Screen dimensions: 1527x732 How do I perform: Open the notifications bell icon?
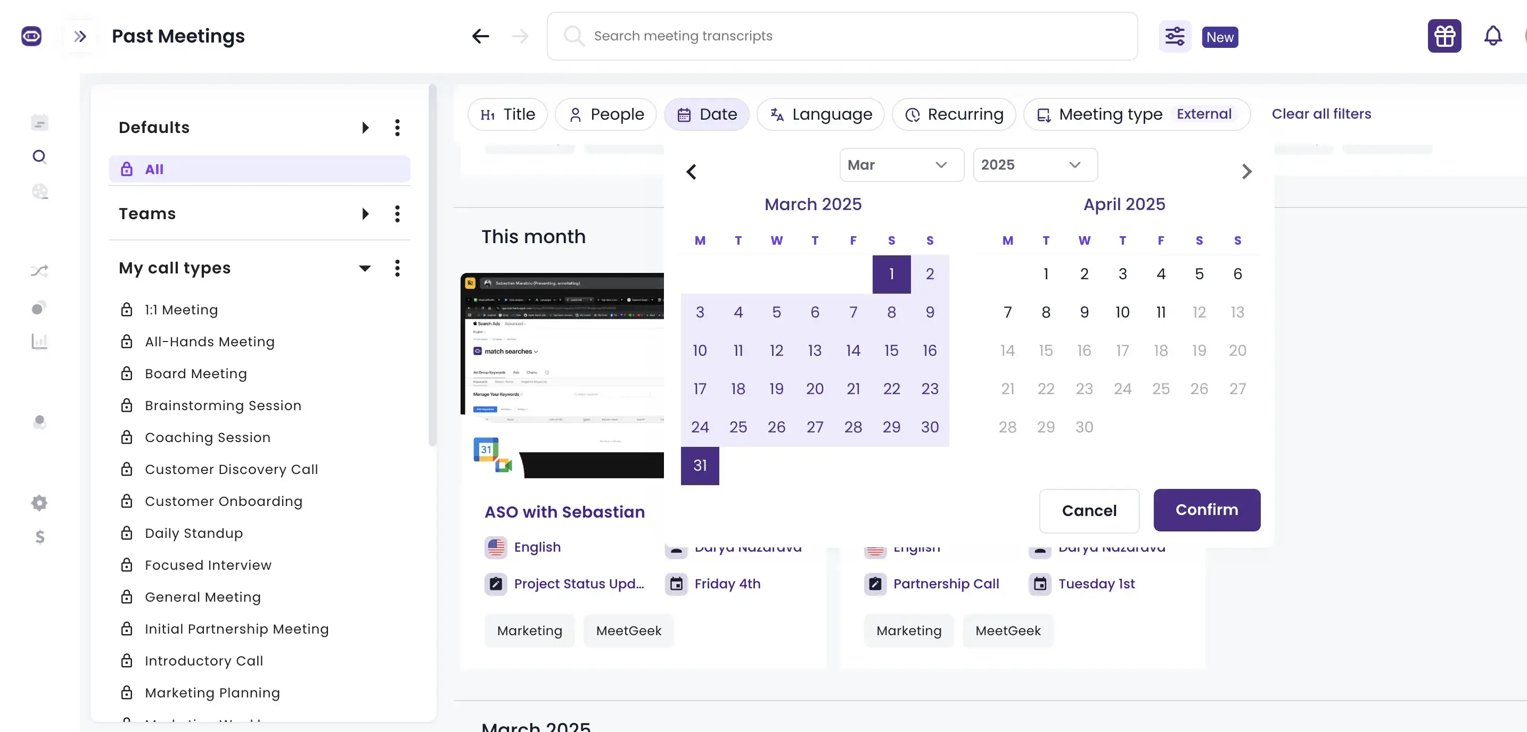pos(1492,36)
